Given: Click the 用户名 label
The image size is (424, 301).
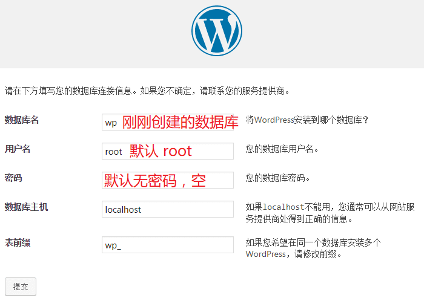Looking at the screenshot, I should pos(18,149).
